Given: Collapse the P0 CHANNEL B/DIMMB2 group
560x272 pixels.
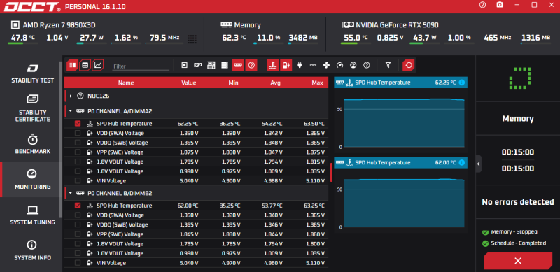Looking at the screenshot, I should (x=71, y=193).
